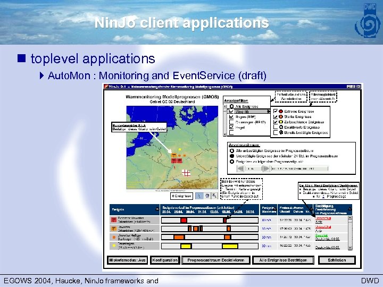Click the white-and-red grid marker on map
Viewport: 383px width, 287px height.
pos(186,173)
